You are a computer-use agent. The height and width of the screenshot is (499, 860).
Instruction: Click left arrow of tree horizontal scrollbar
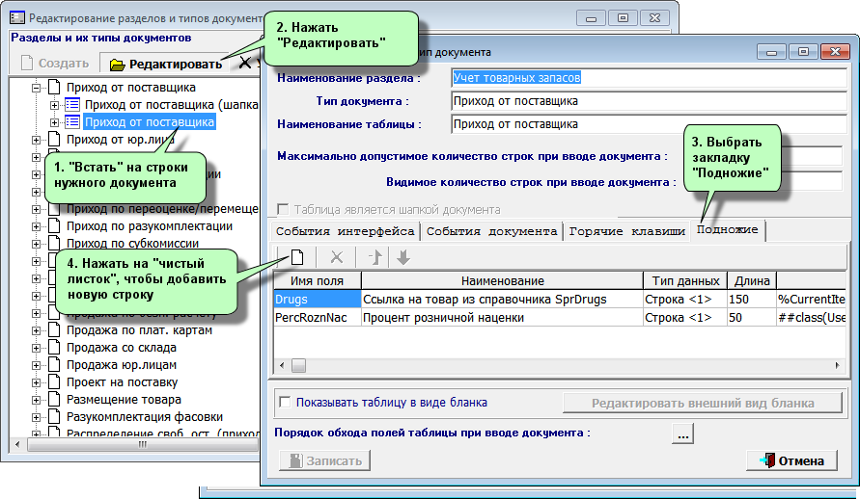pos(17,445)
